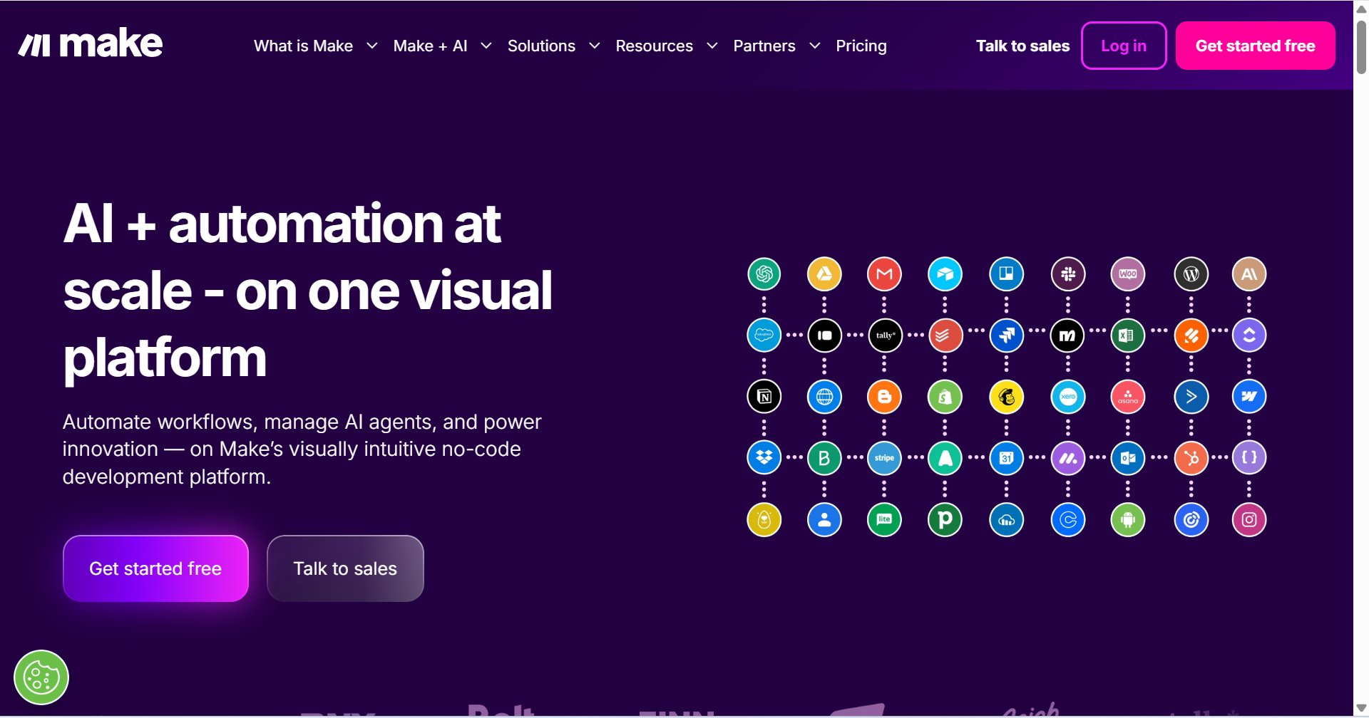Open the Solutions dropdown menu
Viewport: 1369px width, 718px height.
pyautogui.click(x=553, y=46)
